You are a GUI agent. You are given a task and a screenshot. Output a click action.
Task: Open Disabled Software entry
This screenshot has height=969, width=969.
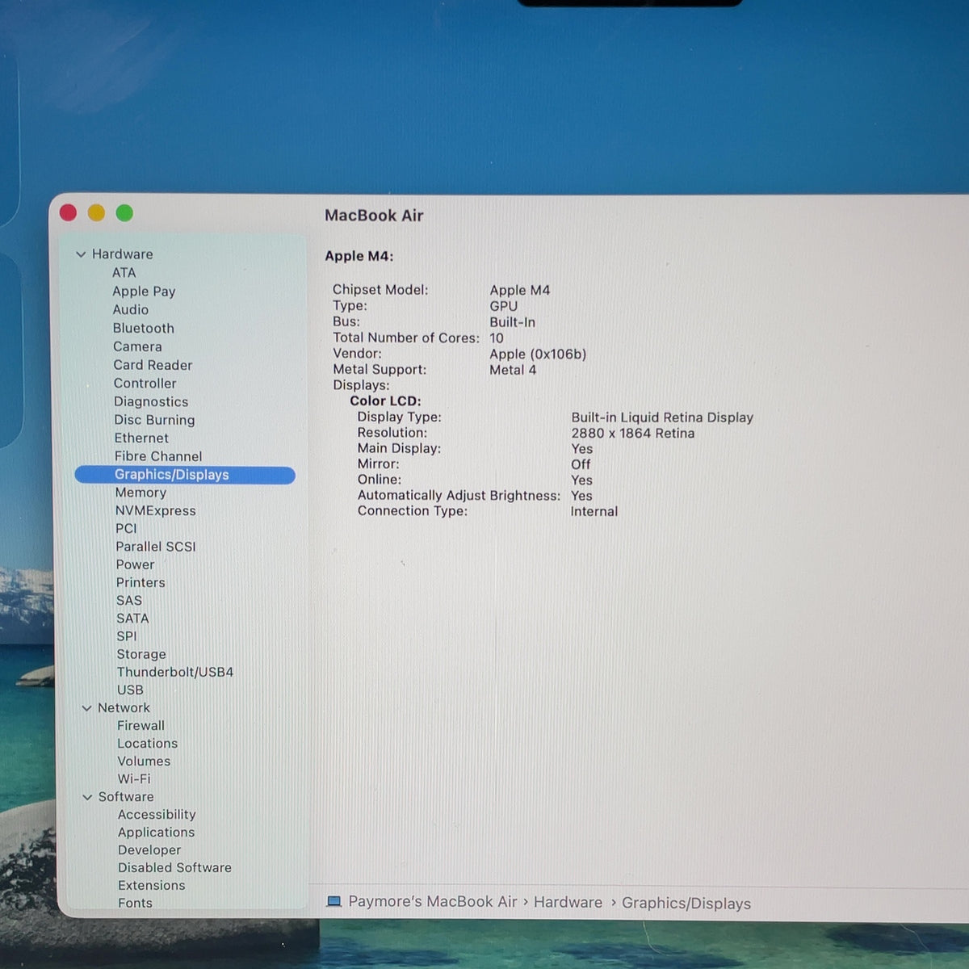coord(174,868)
